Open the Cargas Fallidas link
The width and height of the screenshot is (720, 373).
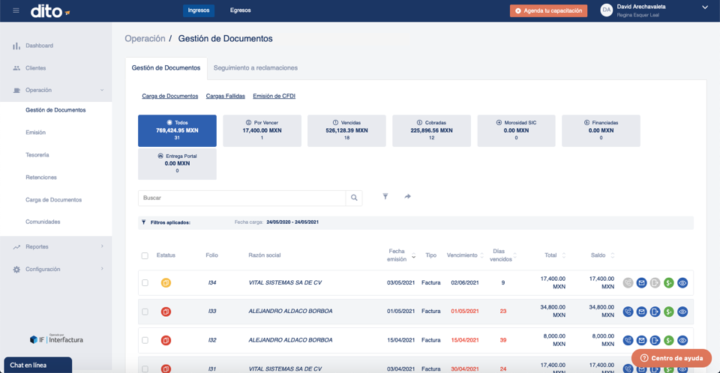point(225,96)
